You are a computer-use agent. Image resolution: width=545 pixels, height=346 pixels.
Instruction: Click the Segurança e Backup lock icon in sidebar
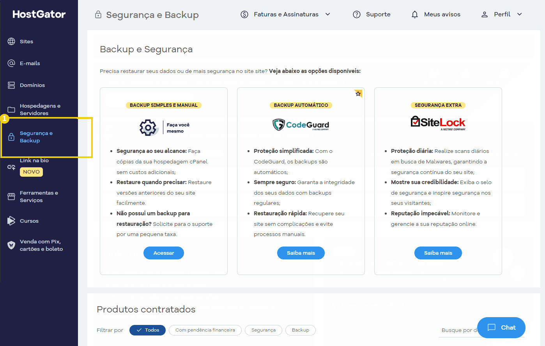[11, 137]
